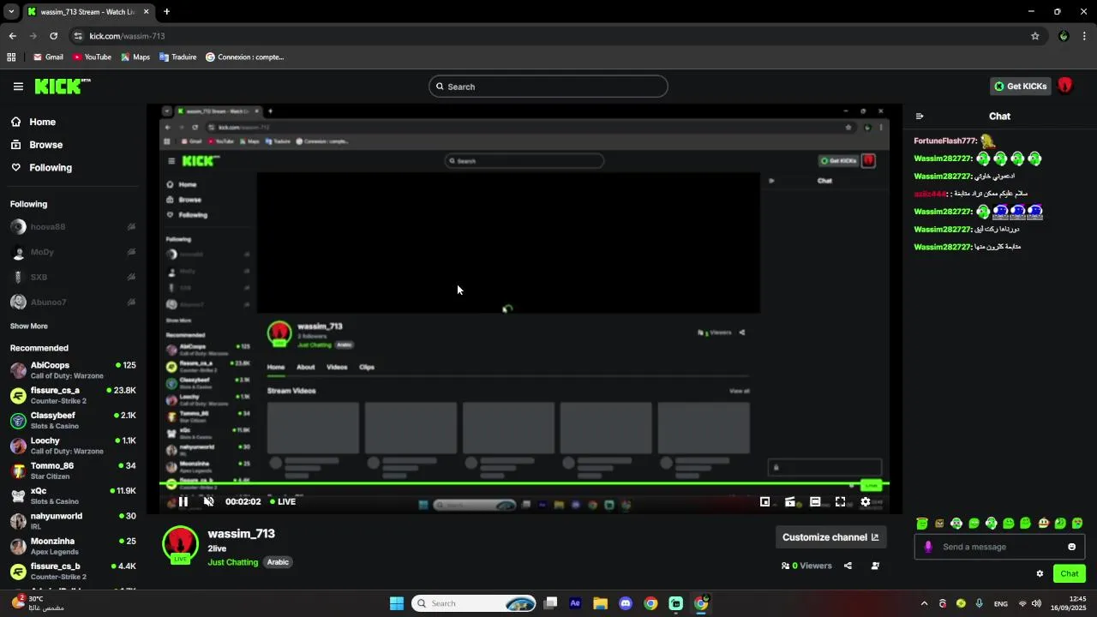Screen dimensions: 1097x617
Task: Open chat settings gear
Action: click(x=1040, y=574)
